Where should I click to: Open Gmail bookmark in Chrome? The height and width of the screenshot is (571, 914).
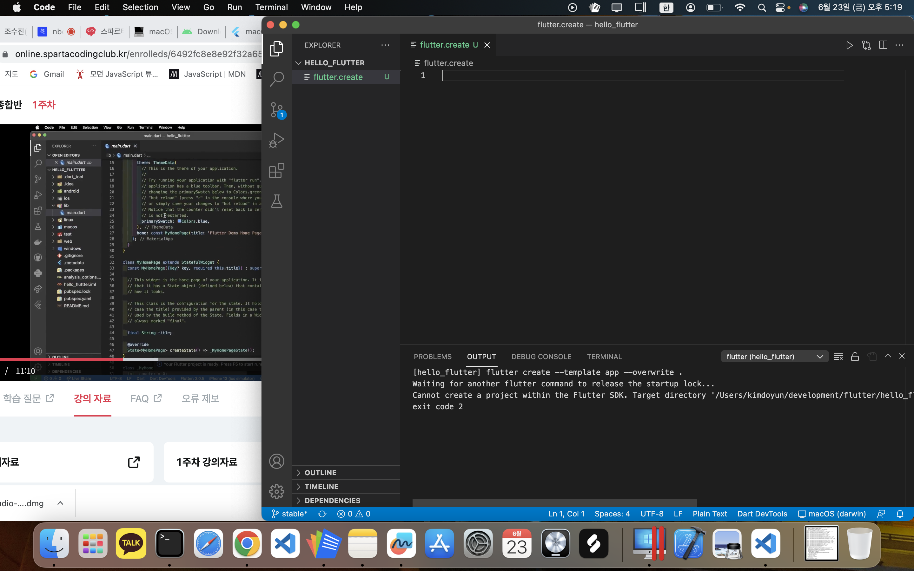click(47, 75)
